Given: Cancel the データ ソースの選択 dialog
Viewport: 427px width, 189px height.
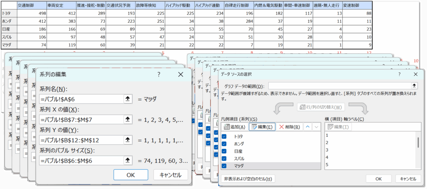Looking at the screenshot, I should point(408,179).
